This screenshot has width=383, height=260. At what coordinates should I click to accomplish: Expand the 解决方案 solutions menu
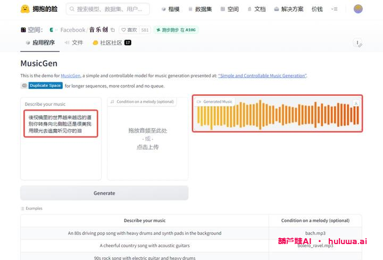click(288, 9)
